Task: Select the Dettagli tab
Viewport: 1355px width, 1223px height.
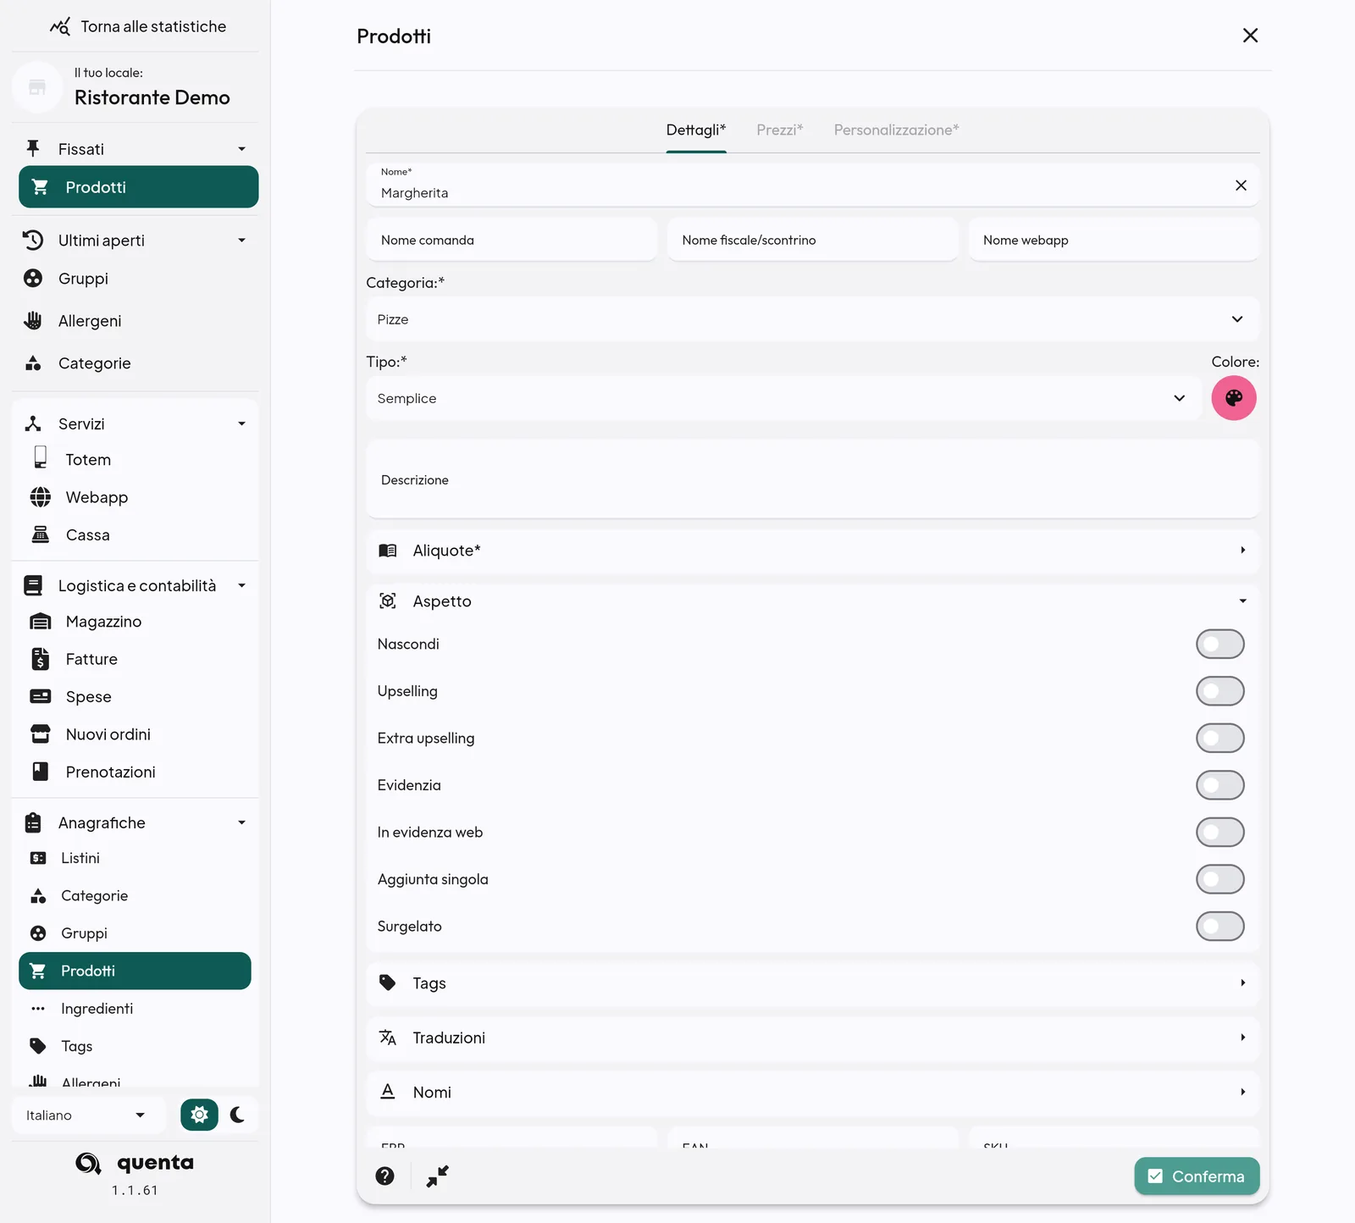Action: [x=696, y=130]
